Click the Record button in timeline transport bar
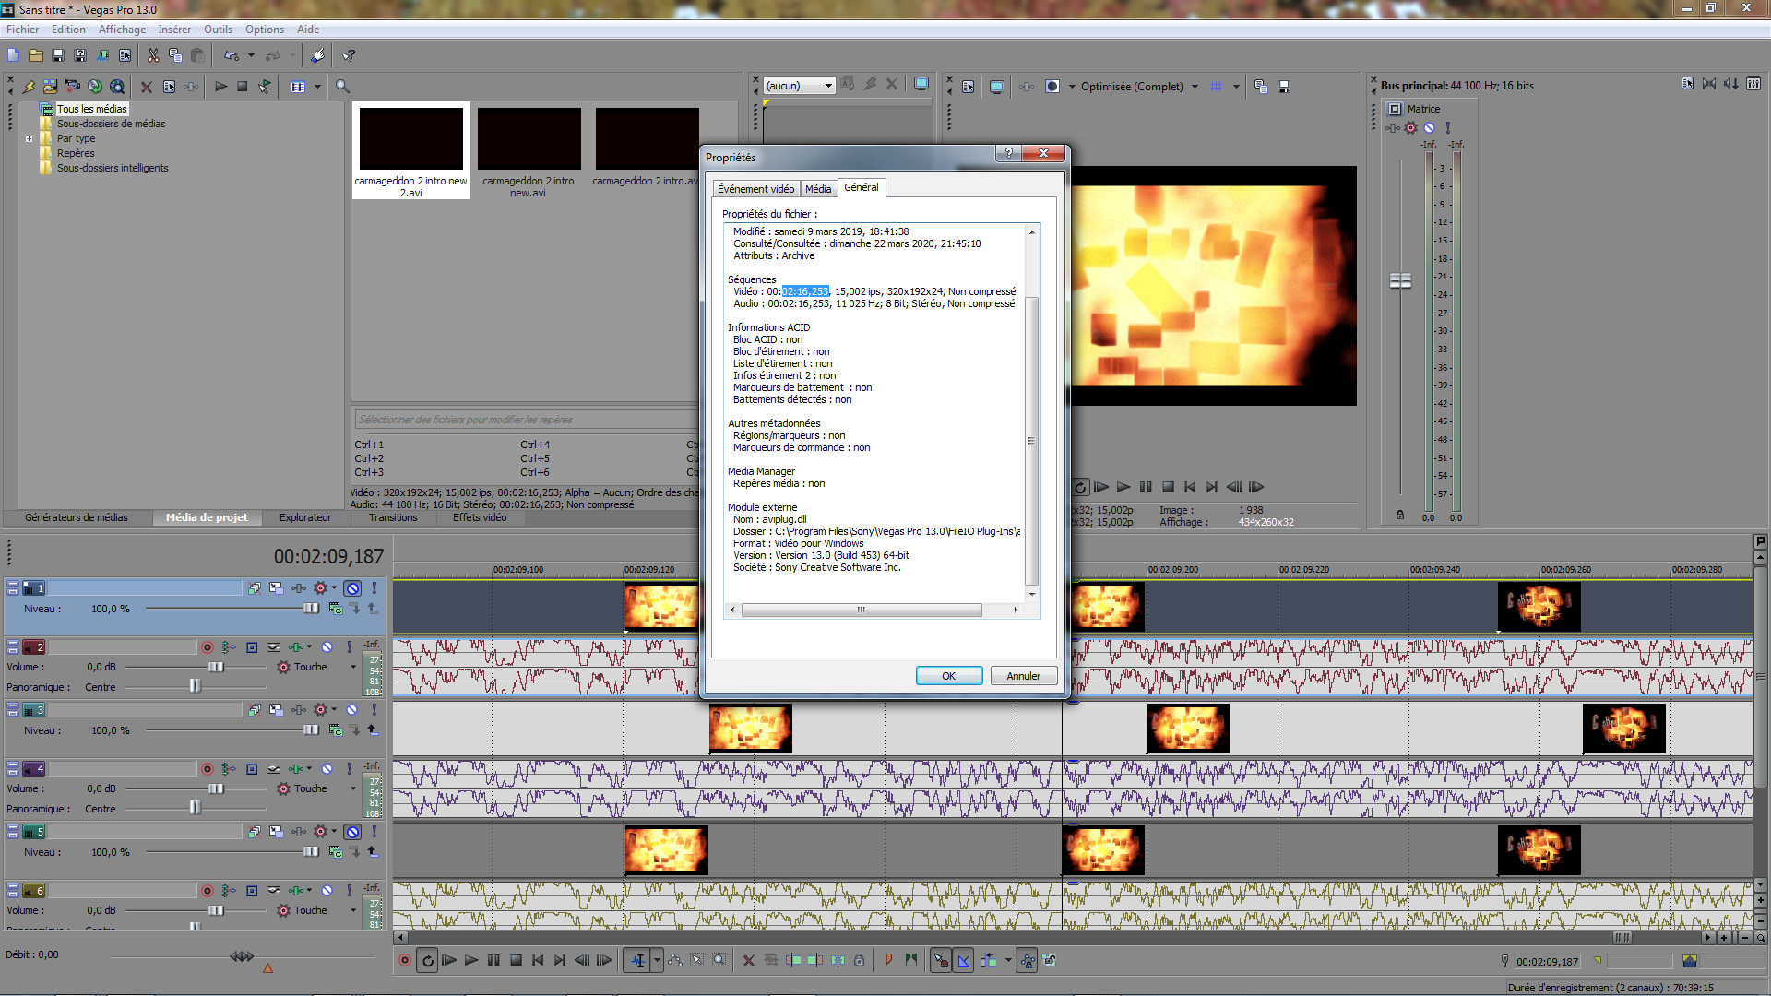Screen dimensions: 1771x996 [404, 960]
